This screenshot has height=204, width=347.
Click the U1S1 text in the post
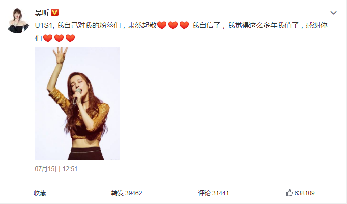[x=43, y=25]
